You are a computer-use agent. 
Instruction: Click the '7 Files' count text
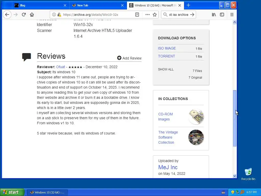(x=197, y=71)
